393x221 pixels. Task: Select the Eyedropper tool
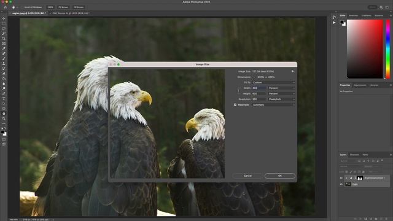pos(4,48)
